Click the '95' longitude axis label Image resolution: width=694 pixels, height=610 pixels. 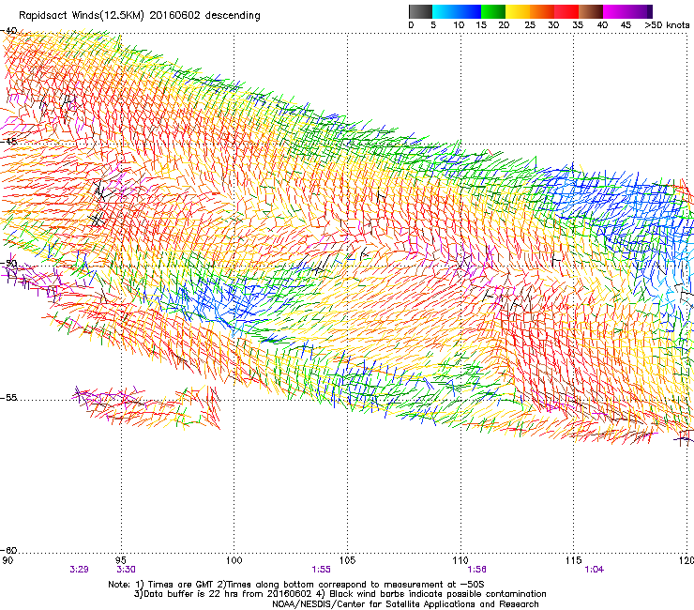click(121, 560)
